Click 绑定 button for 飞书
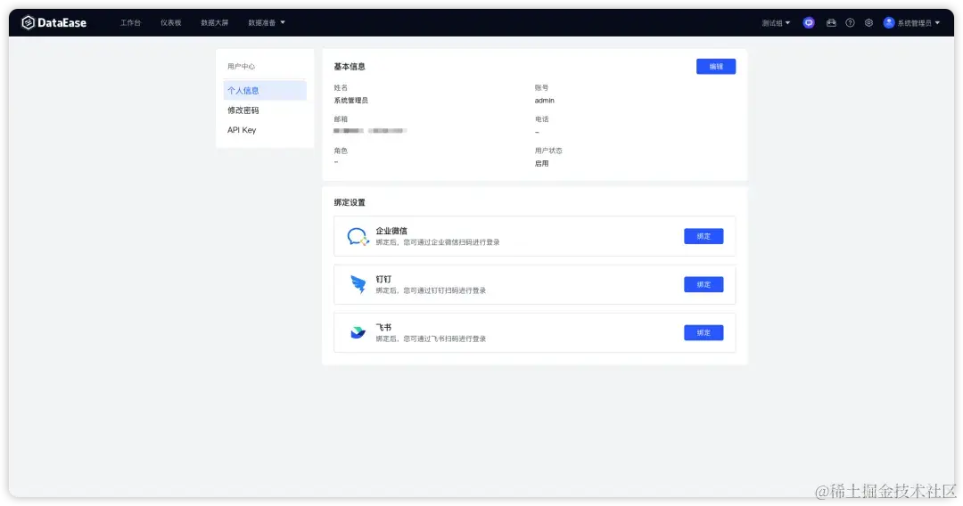 pyautogui.click(x=704, y=332)
